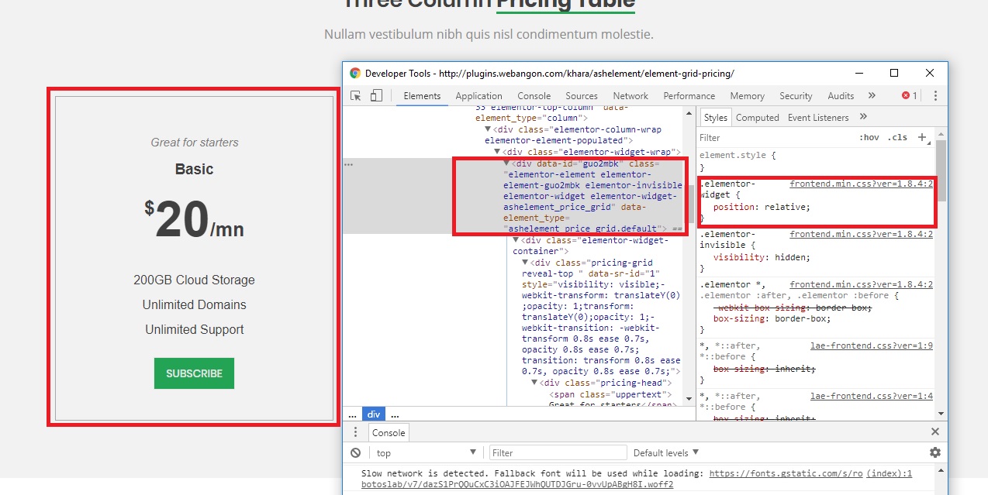The image size is (988, 495).
Task: Add a new style rule with plus icon
Action: point(922,137)
